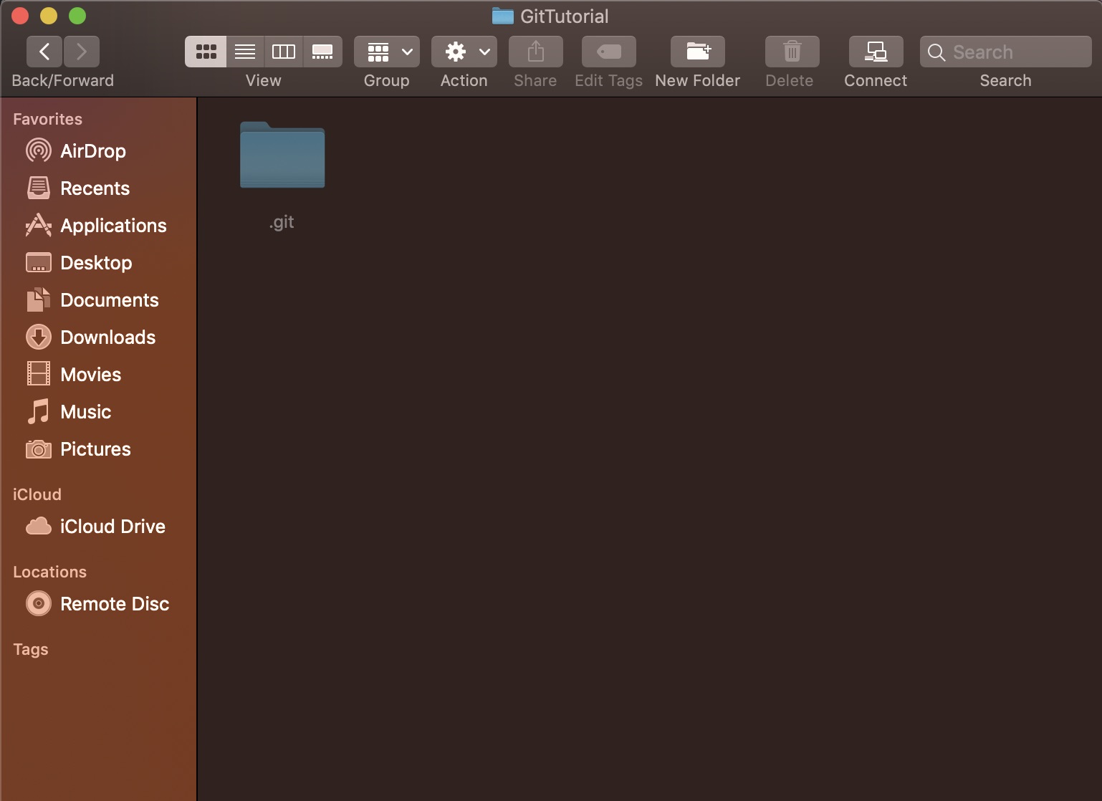This screenshot has width=1102, height=801.
Task: Switch to gallery view
Action: click(x=322, y=52)
